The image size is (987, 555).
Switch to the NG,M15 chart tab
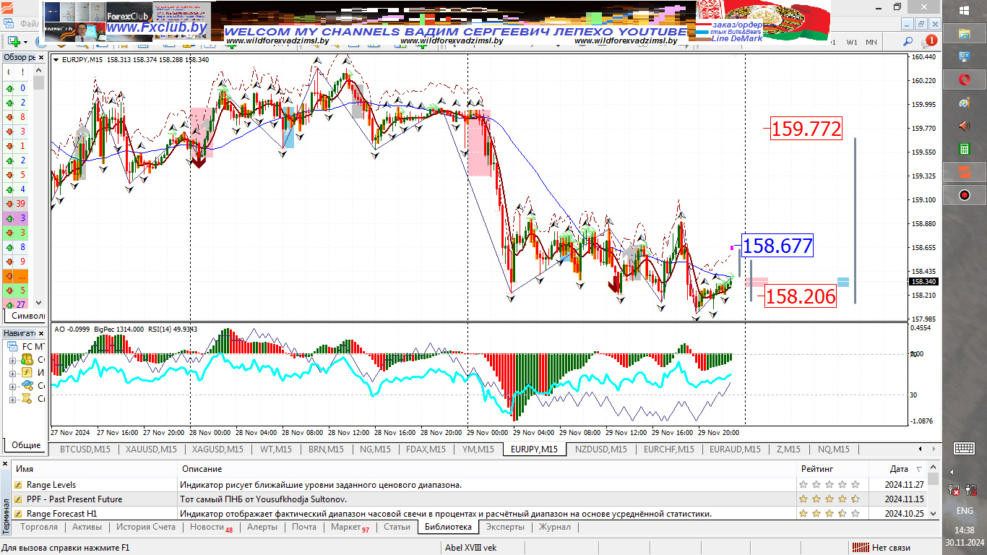[375, 449]
